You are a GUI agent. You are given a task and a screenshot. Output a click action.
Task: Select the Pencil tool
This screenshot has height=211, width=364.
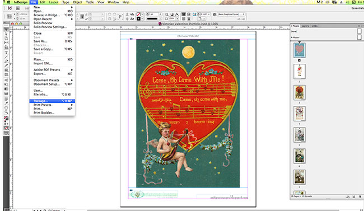(x=6, y=66)
